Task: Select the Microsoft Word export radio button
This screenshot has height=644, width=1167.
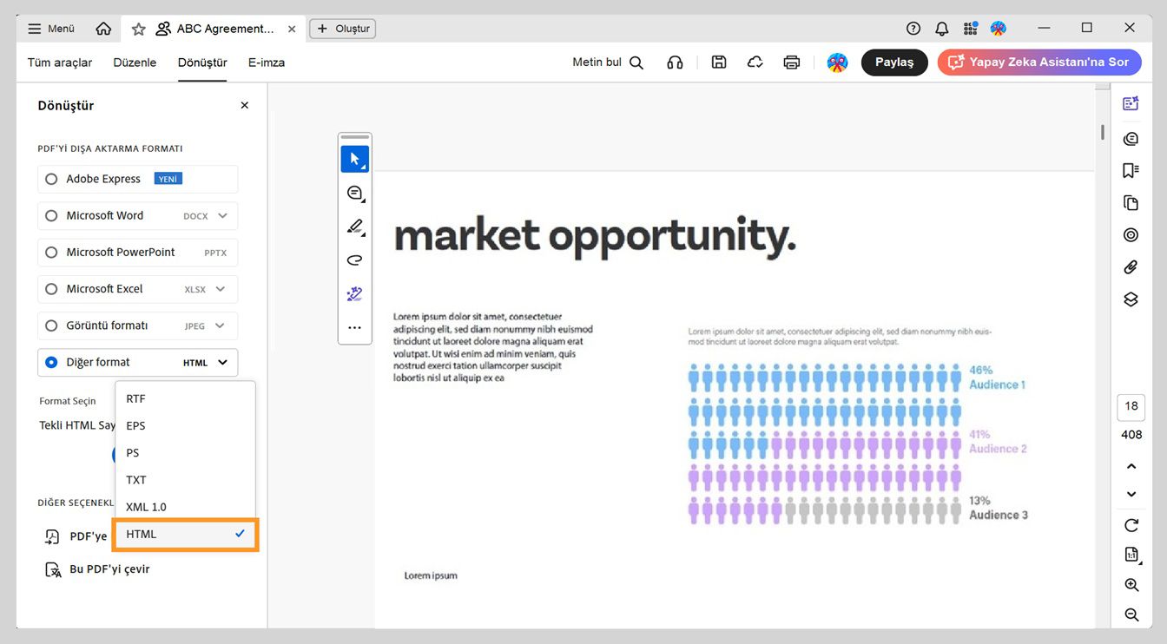Action: tap(51, 215)
